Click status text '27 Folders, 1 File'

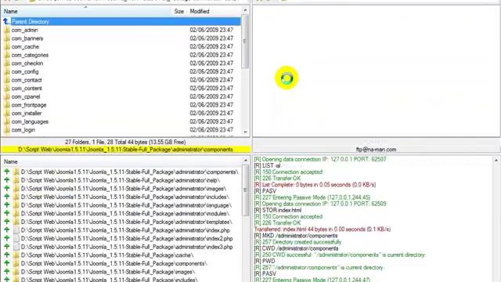point(125,142)
